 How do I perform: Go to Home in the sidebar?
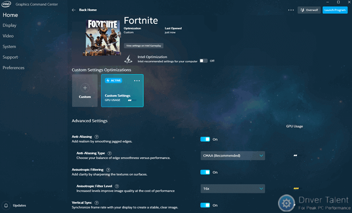click(x=11, y=15)
